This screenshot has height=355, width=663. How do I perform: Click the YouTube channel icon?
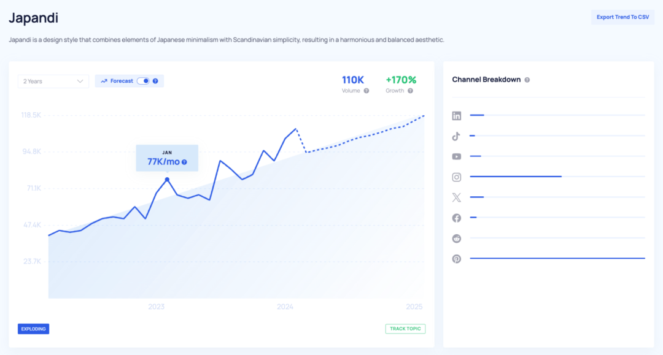[x=457, y=156]
